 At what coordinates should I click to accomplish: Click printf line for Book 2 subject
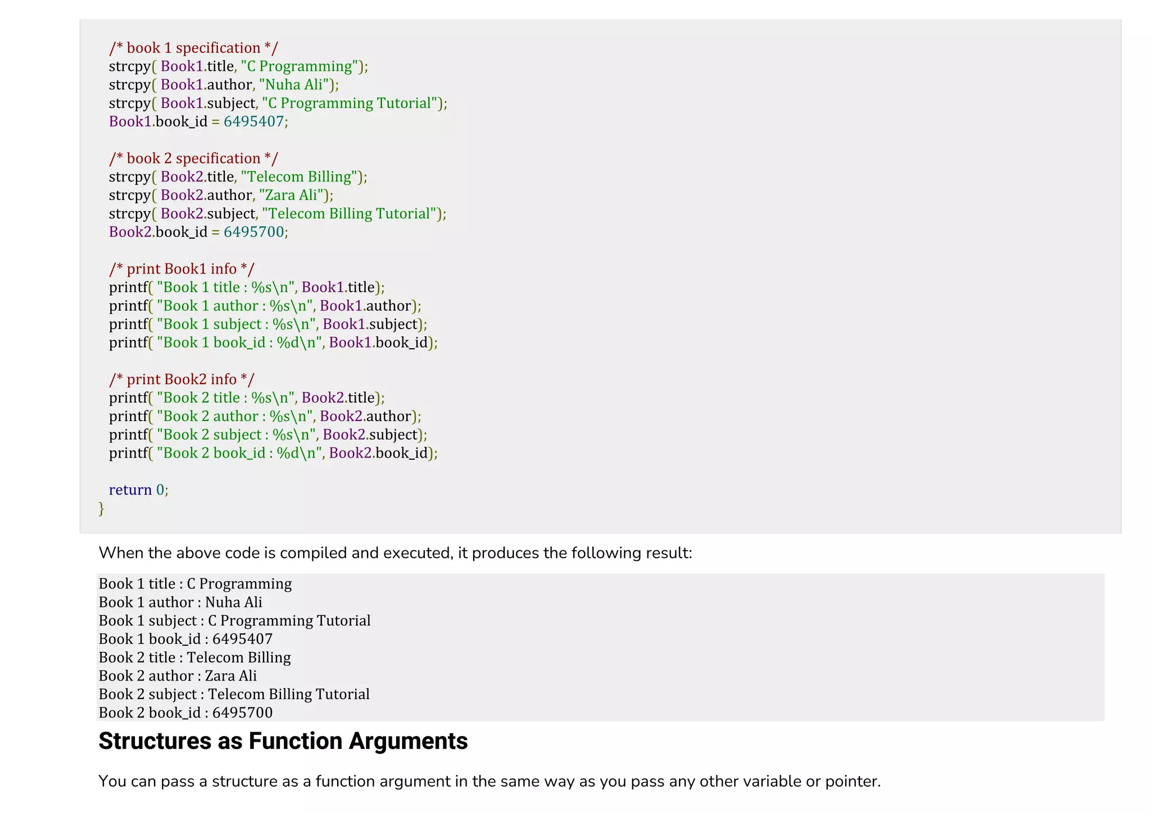point(268,435)
